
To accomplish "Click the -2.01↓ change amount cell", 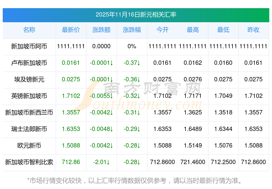I will (x=101, y=162).
